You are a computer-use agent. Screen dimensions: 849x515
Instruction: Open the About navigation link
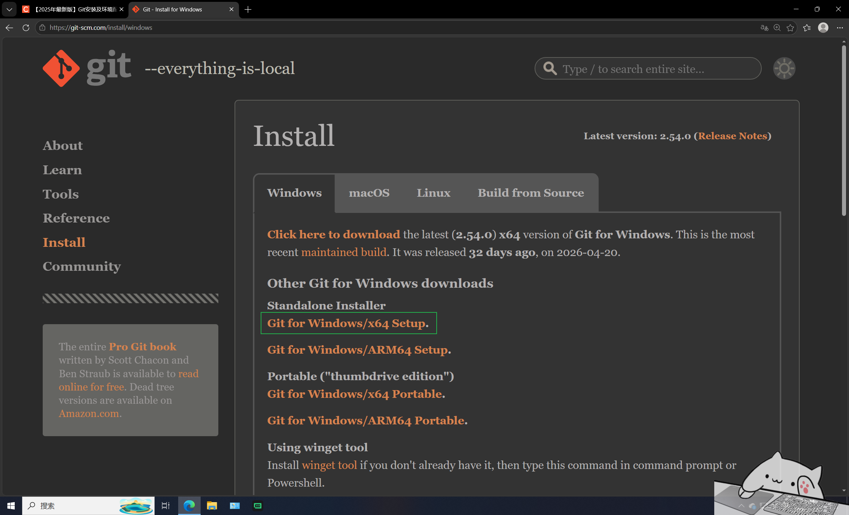point(63,146)
